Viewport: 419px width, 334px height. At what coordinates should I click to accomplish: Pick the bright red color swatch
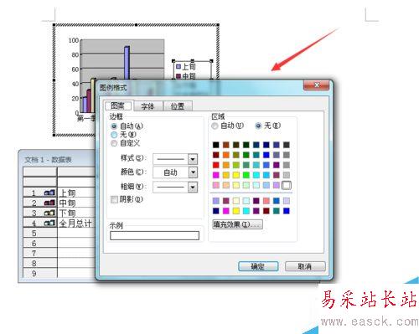click(216, 165)
